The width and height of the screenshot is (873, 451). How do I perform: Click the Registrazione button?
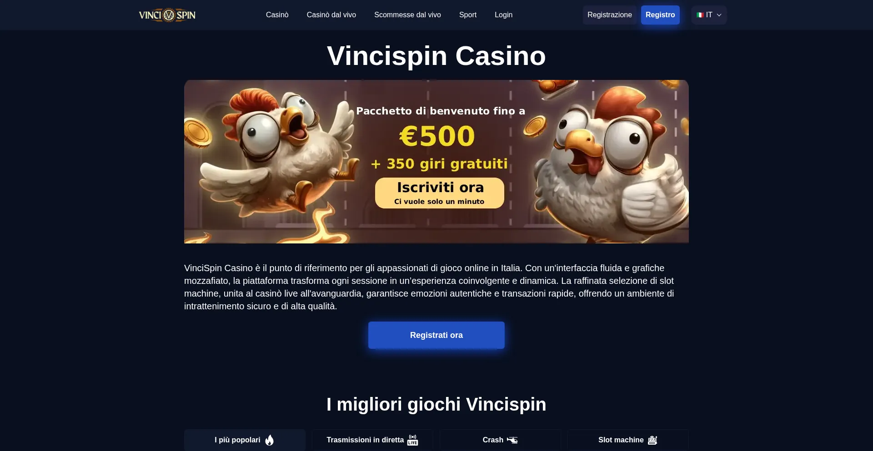610,15
